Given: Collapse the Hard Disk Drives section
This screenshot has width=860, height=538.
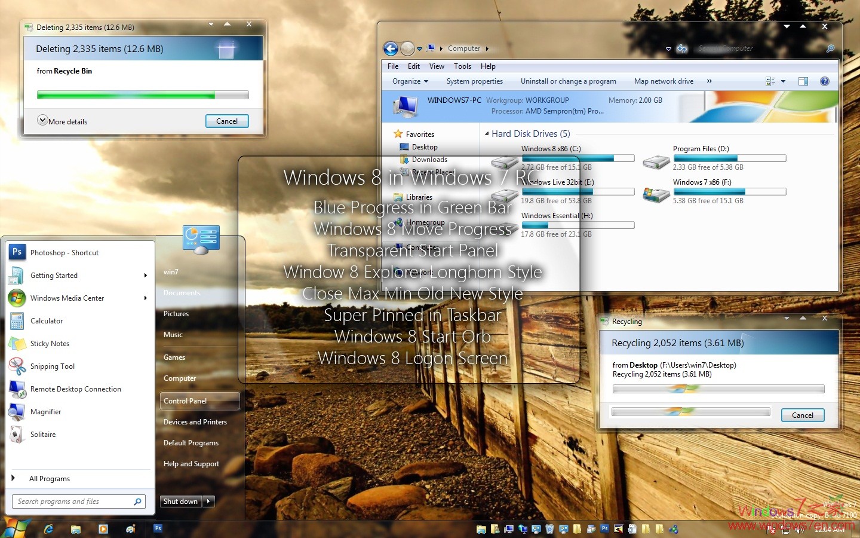Looking at the screenshot, I should tap(487, 133).
